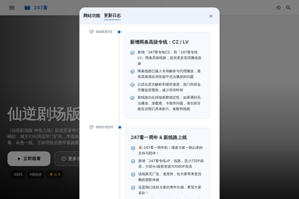Image resolution: width=299 pixels, height=199 pixels.
Task: Click the 2026/5/13 timeline dot
Action: [119, 32]
